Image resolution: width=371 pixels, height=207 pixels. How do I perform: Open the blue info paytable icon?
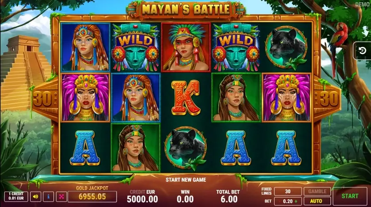coord(48,196)
